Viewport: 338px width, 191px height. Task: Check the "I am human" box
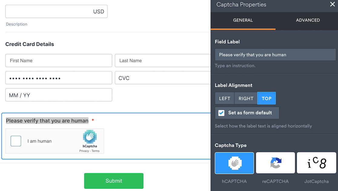(16, 141)
